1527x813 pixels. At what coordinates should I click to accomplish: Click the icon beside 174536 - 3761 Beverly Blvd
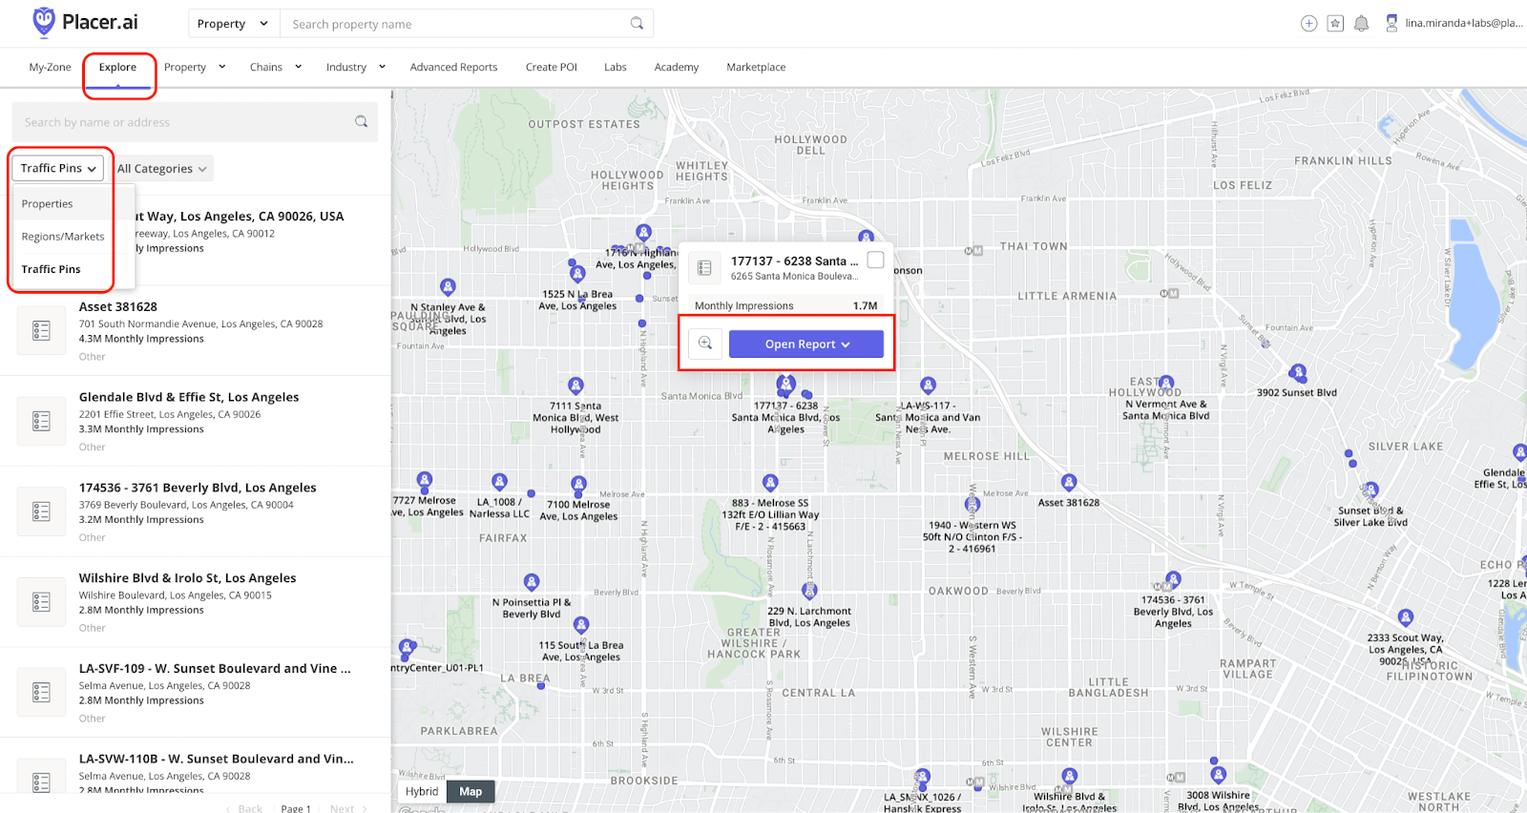[41, 511]
